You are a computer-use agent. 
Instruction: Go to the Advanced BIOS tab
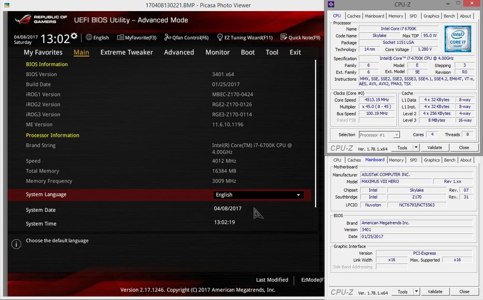(x=179, y=52)
